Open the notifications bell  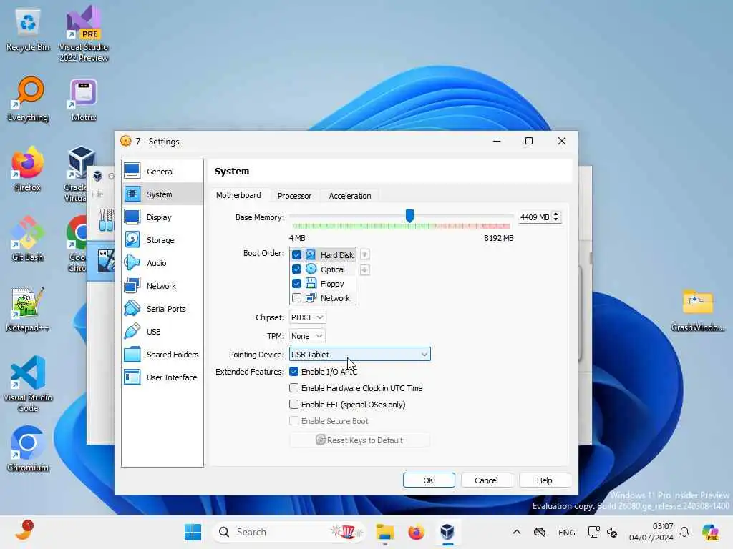coord(684,532)
